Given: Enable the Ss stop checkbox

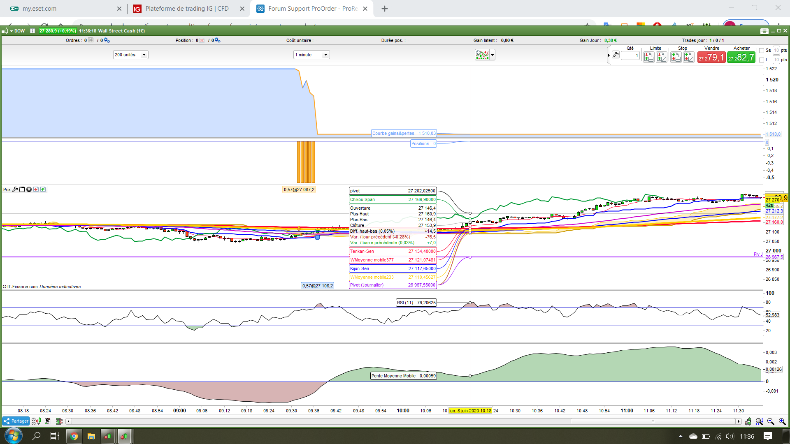Looking at the screenshot, I should 762,51.
